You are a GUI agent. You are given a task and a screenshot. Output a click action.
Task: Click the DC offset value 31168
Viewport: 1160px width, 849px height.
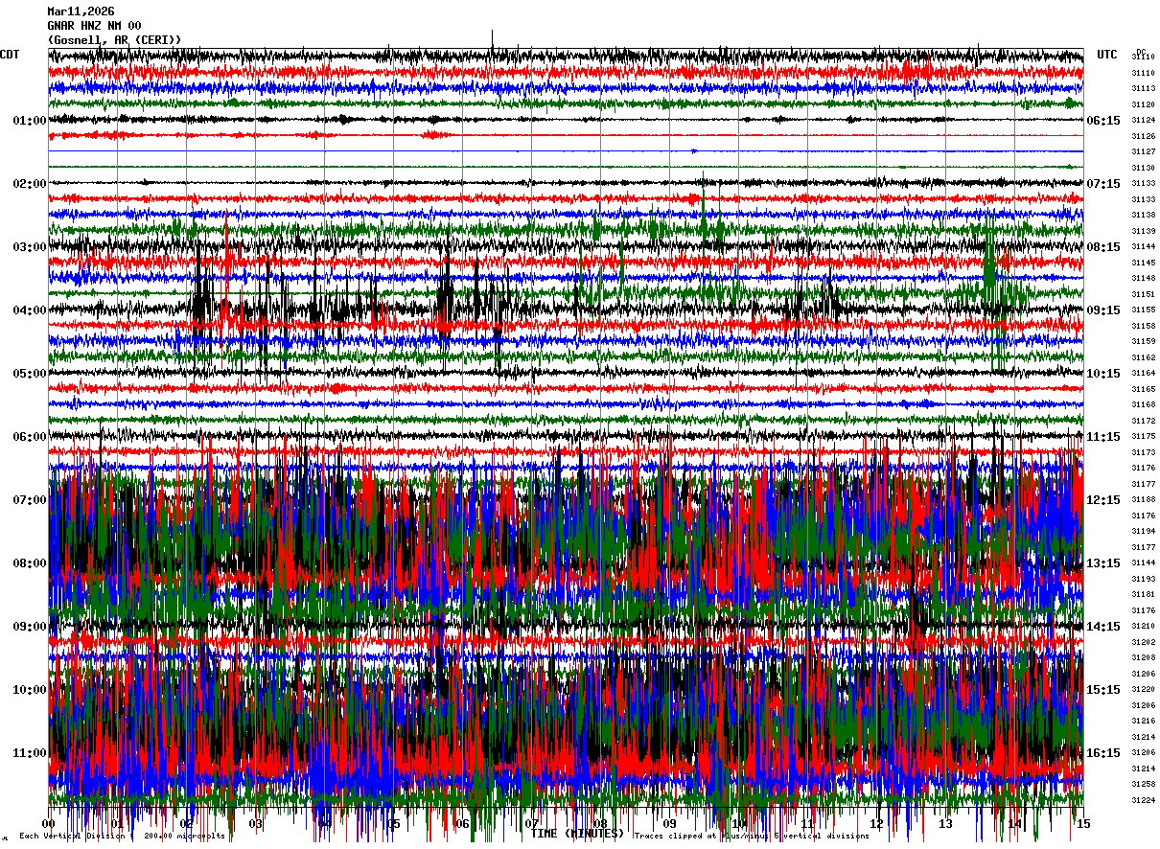[x=1143, y=404]
